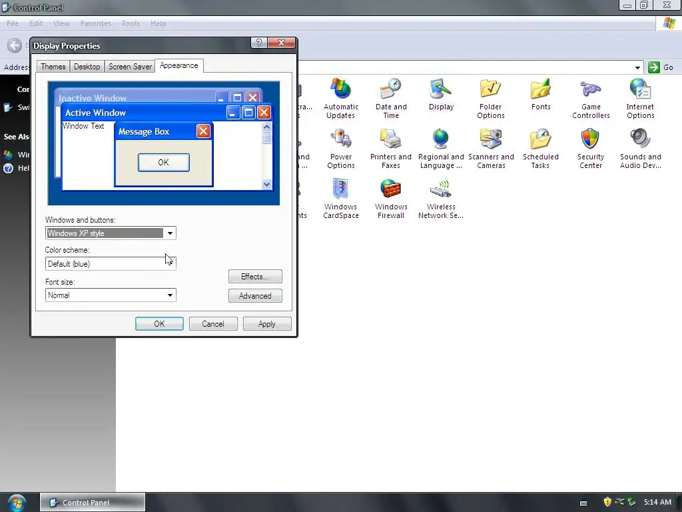Click the Effects... button

click(x=255, y=277)
